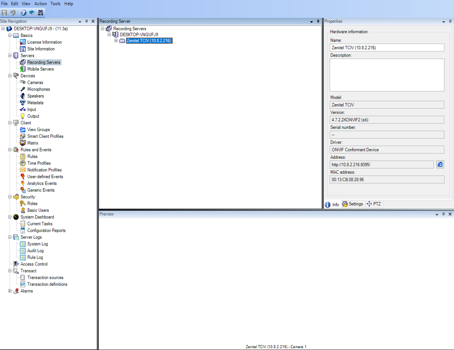
Task: Select Generic Events in the tree
Action: [41, 190]
